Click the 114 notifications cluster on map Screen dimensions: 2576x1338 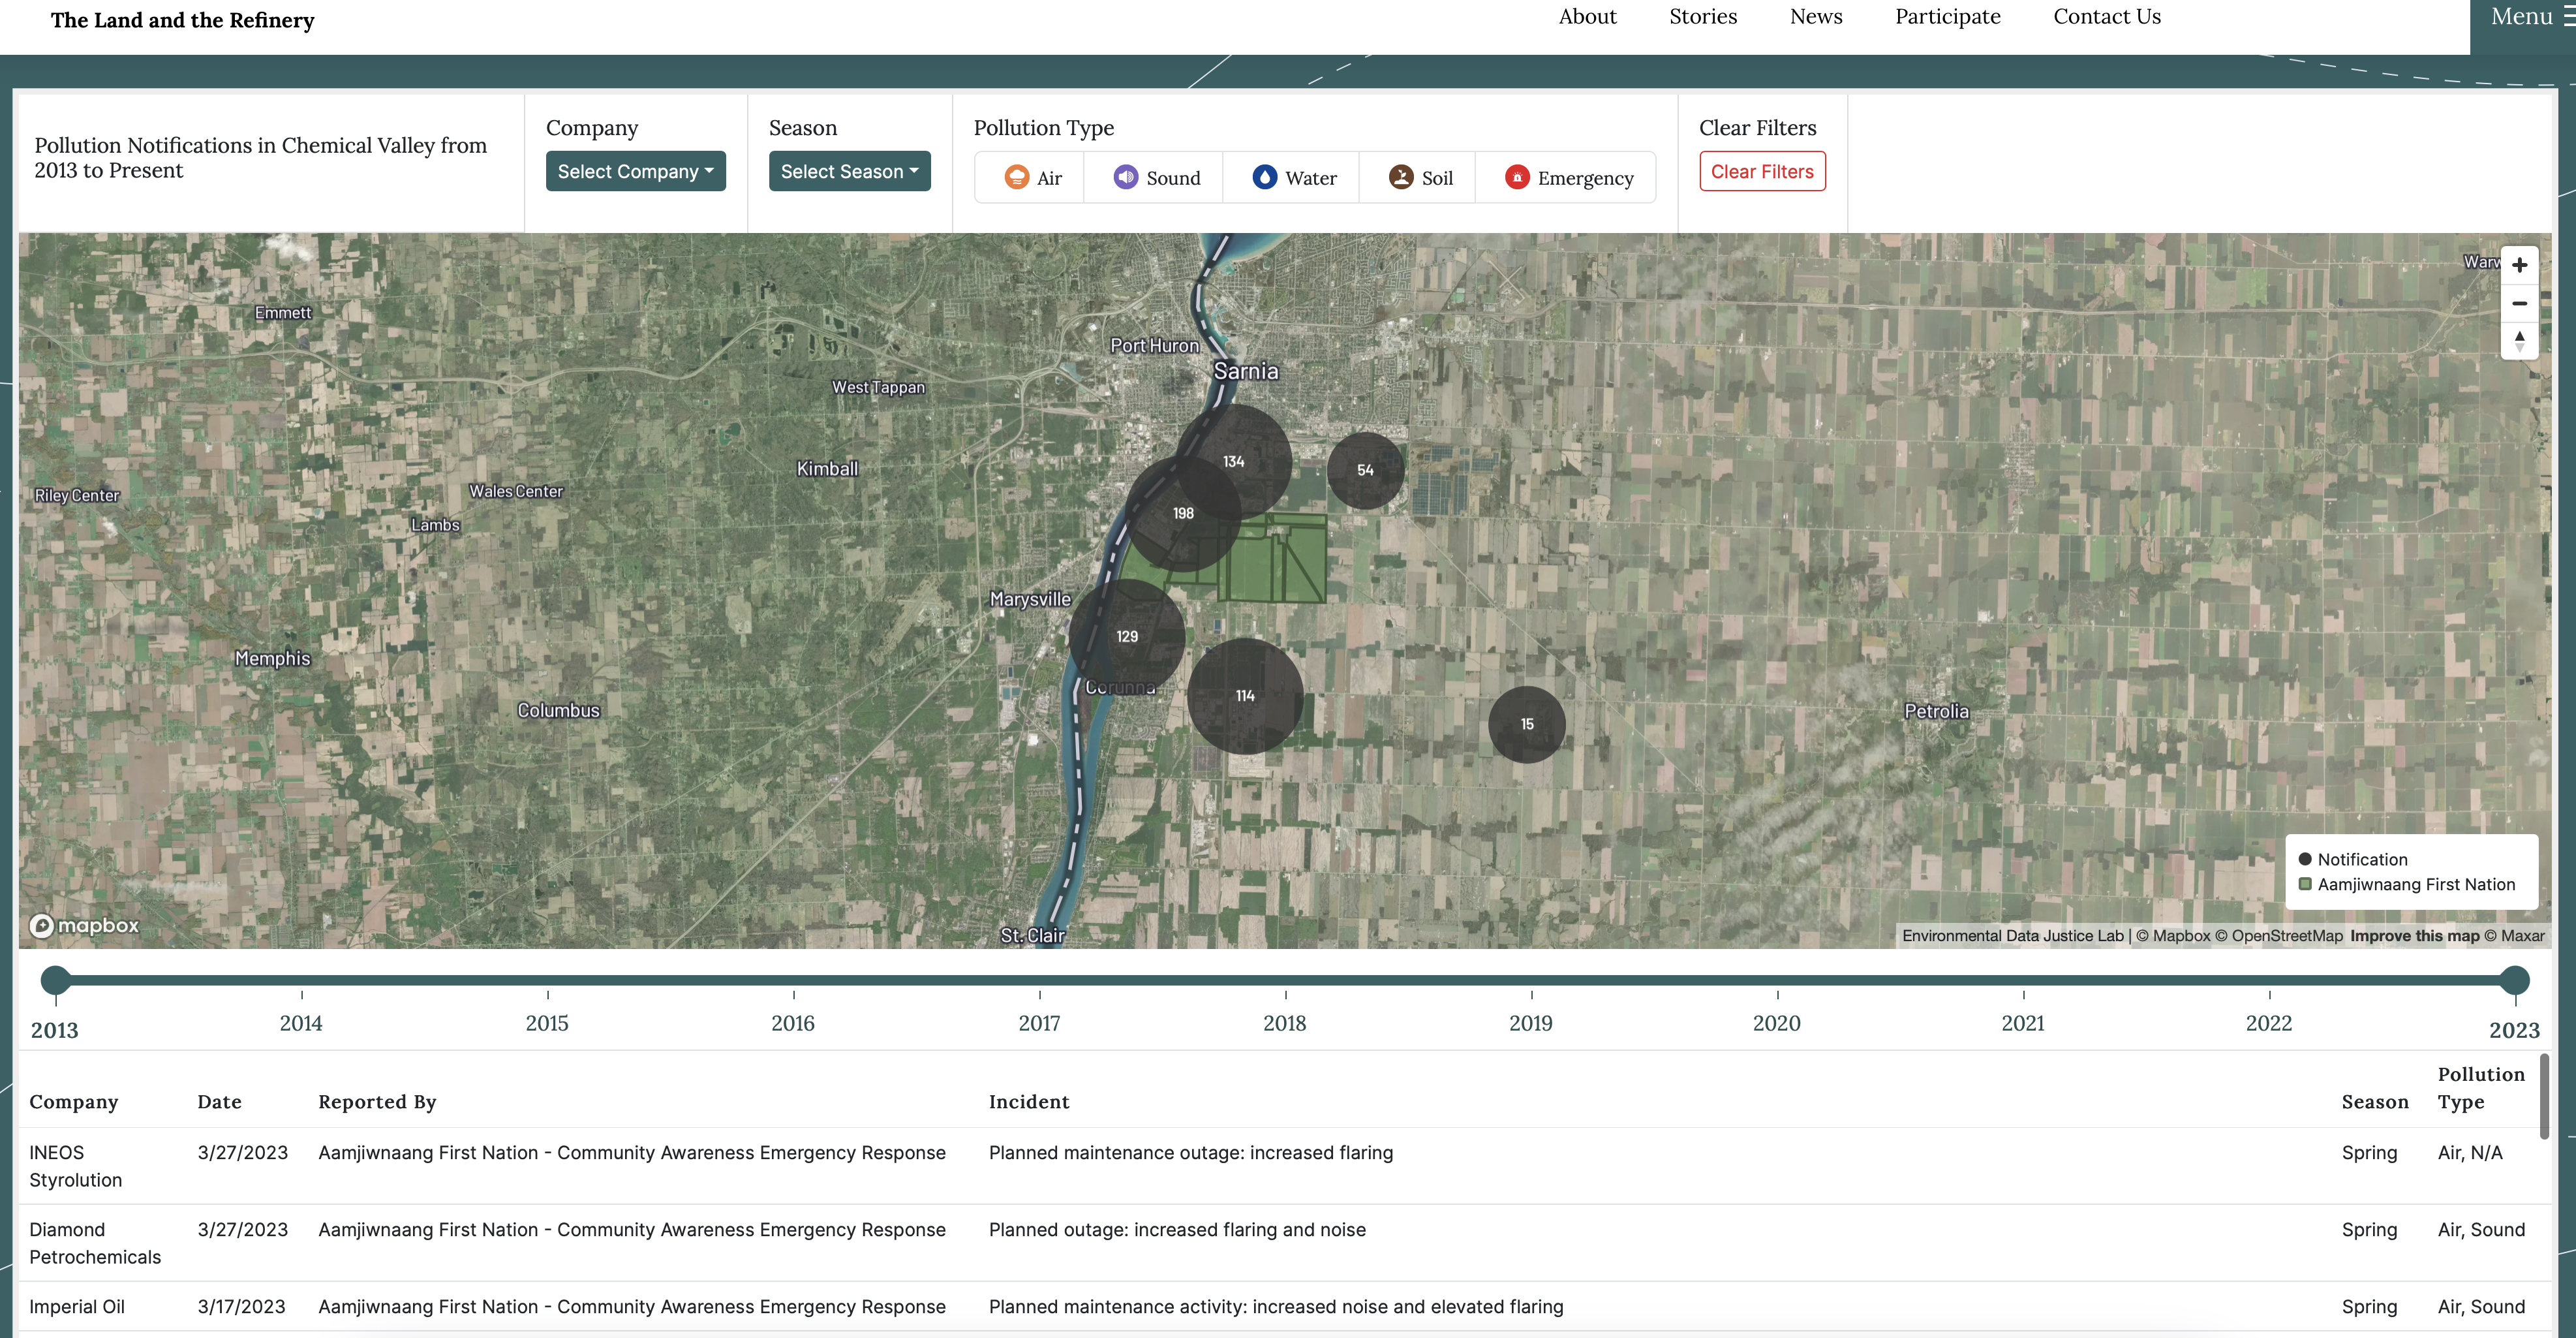coord(1245,696)
